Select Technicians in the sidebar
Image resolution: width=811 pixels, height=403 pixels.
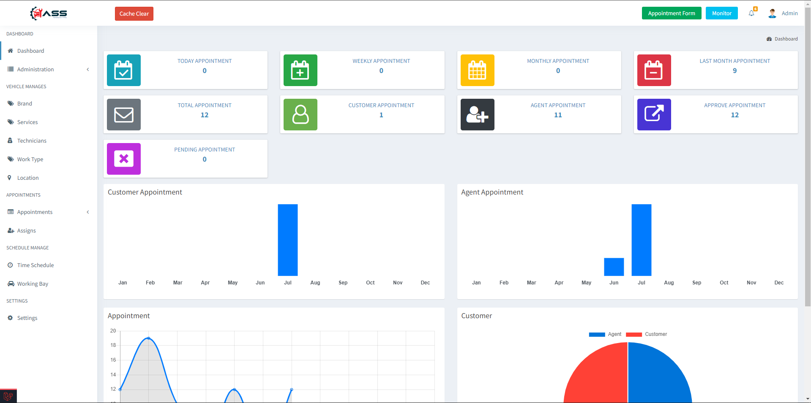click(x=49, y=141)
